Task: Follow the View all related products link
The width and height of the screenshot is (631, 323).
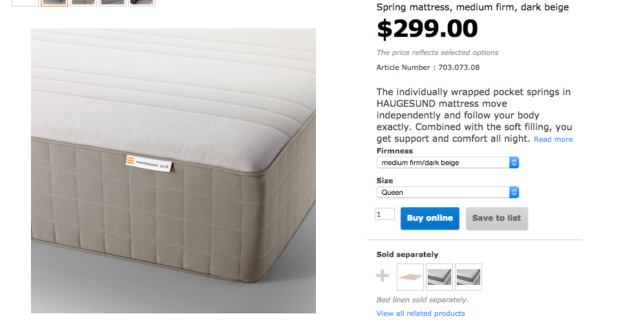Action: point(421,313)
